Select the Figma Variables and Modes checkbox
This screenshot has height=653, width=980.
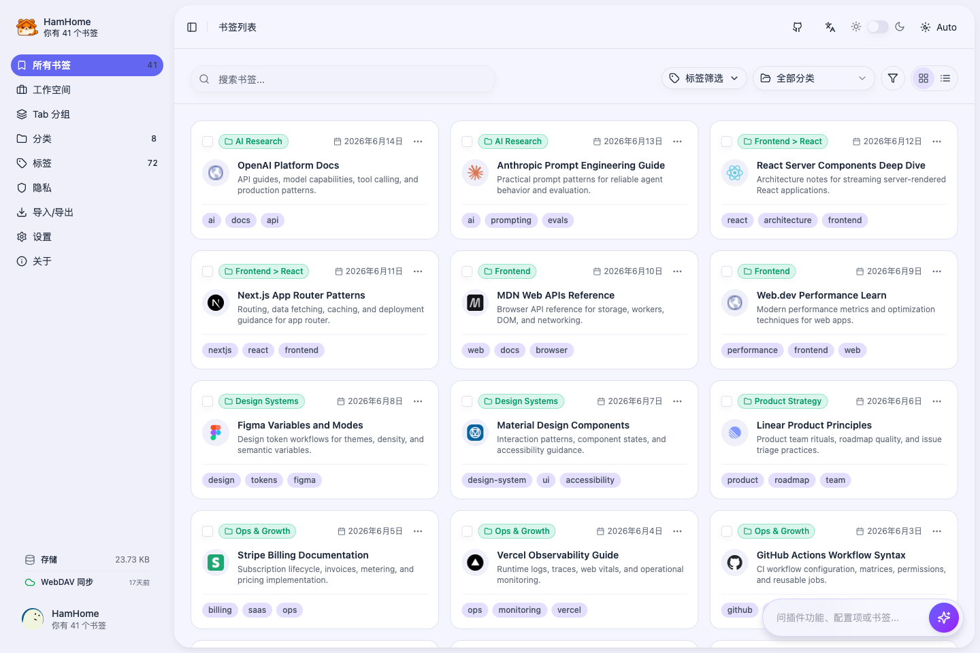coord(208,401)
